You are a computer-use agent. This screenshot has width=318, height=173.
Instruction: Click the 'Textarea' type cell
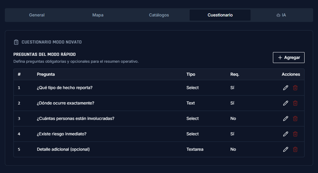tap(195, 149)
